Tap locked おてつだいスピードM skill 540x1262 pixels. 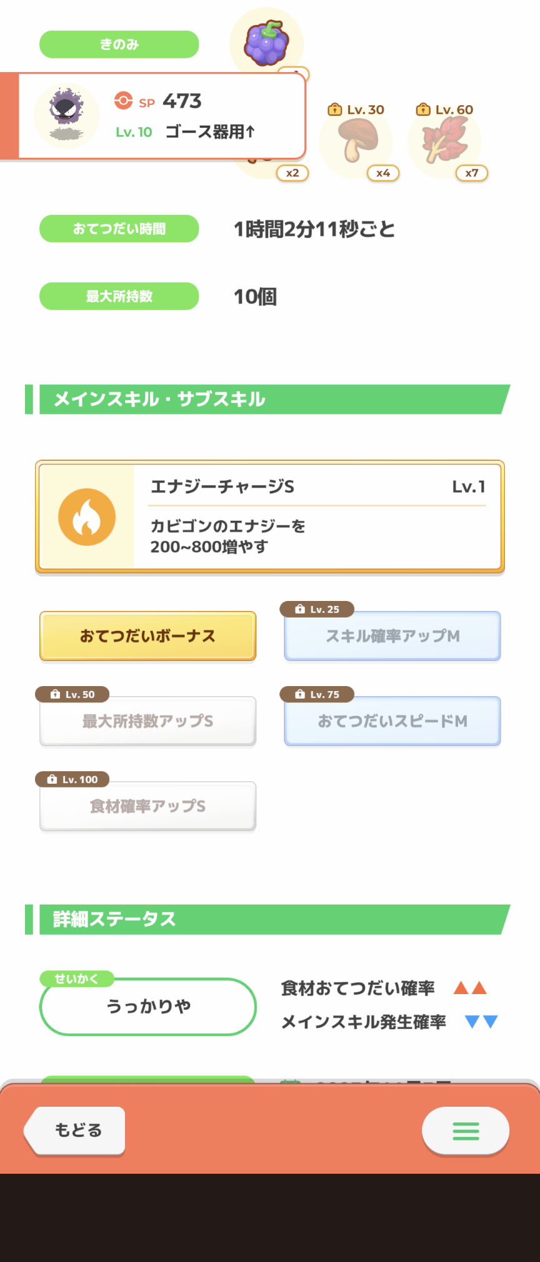pos(392,721)
